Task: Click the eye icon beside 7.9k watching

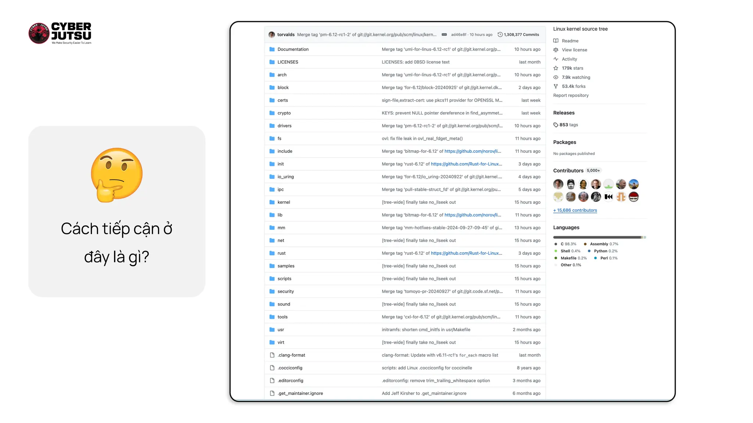Action: pos(556,77)
